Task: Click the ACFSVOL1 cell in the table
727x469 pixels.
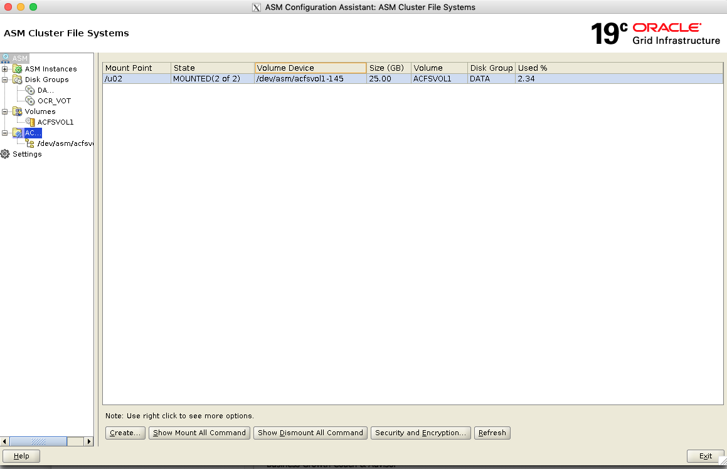Action: tap(440, 79)
